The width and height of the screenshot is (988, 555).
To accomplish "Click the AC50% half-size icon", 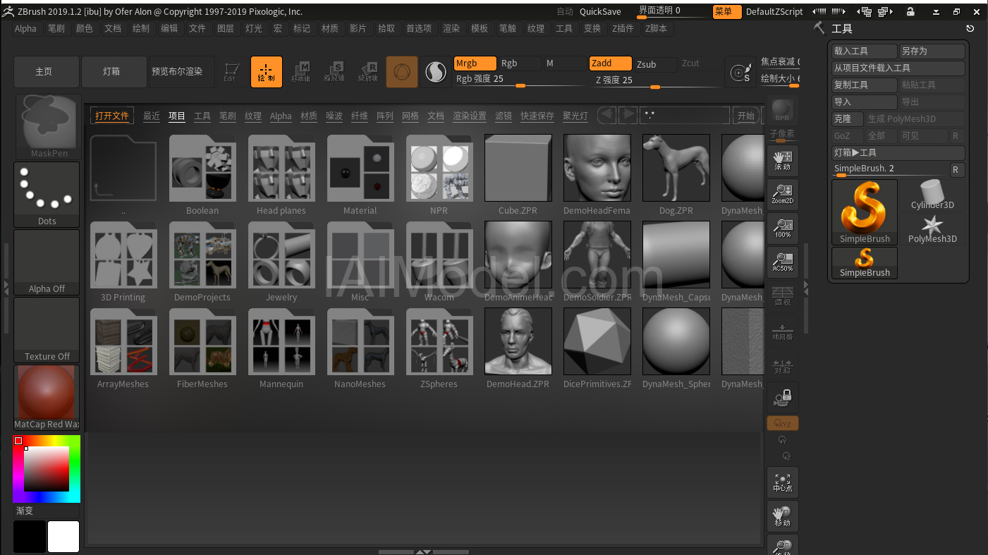I will tap(782, 262).
